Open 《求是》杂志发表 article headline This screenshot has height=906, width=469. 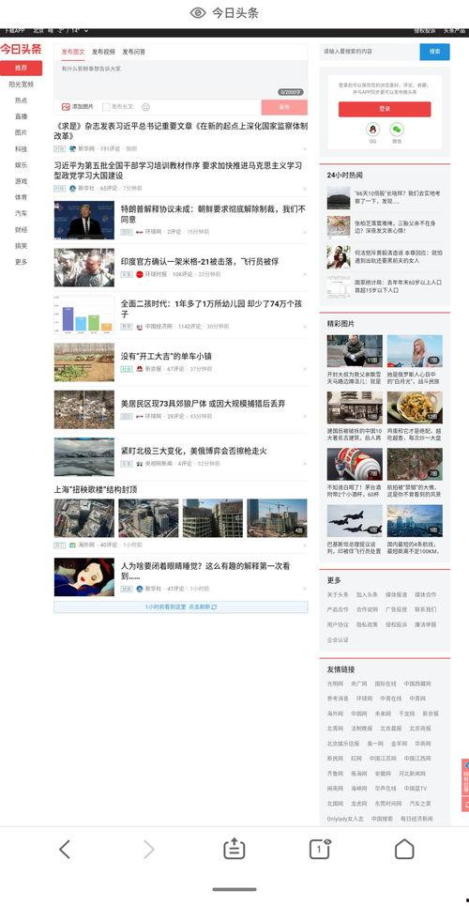click(x=181, y=131)
